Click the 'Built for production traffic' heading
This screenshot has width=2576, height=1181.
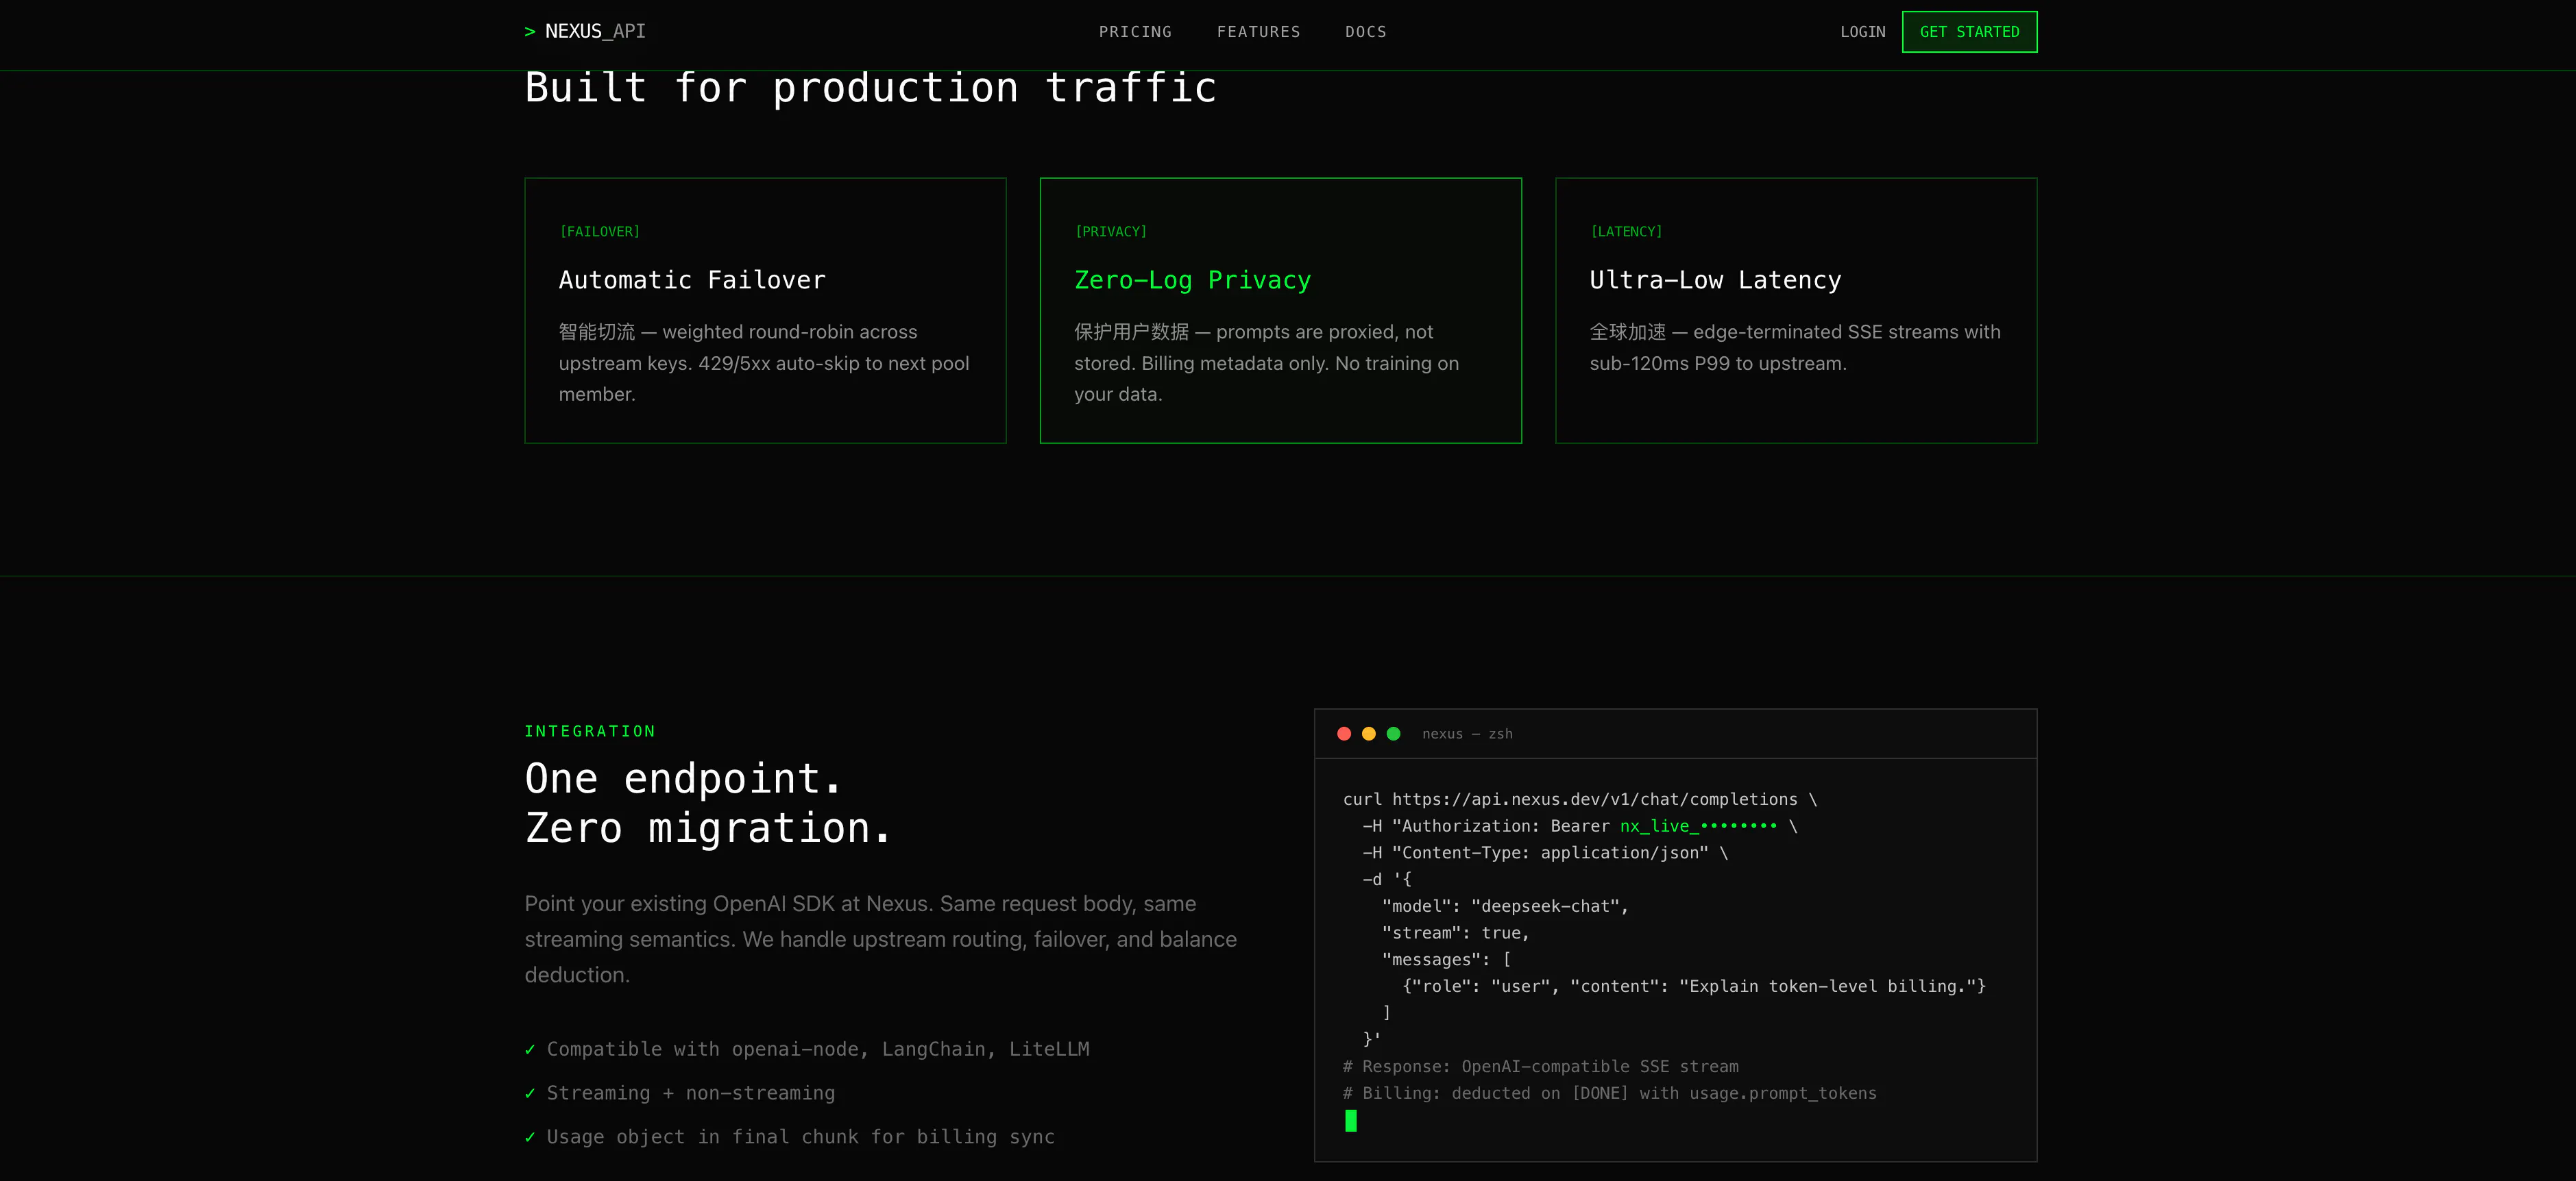pos(870,88)
